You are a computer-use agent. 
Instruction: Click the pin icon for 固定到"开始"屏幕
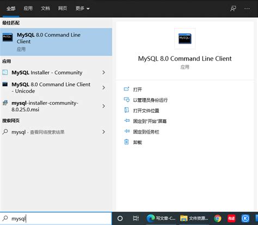[127, 120]
